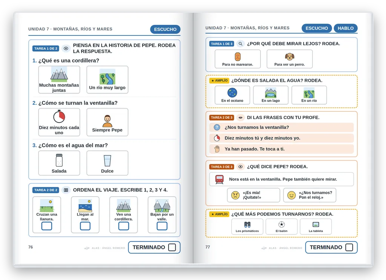Viewport: 386px width, 280px height.
Task: Click the HABLO tab on page 77
Action: [346, 28]
